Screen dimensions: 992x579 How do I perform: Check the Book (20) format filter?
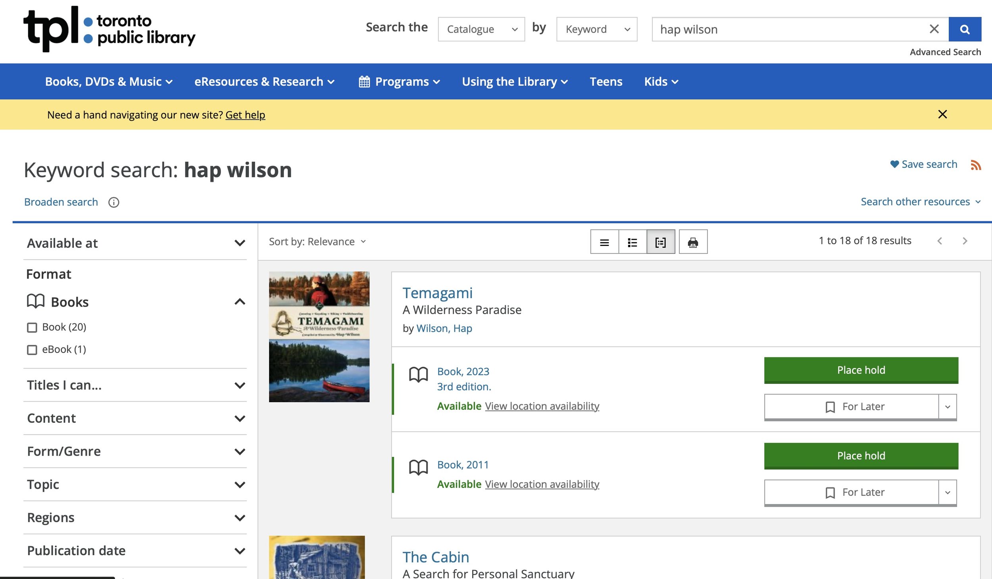(x=32, y=328)
